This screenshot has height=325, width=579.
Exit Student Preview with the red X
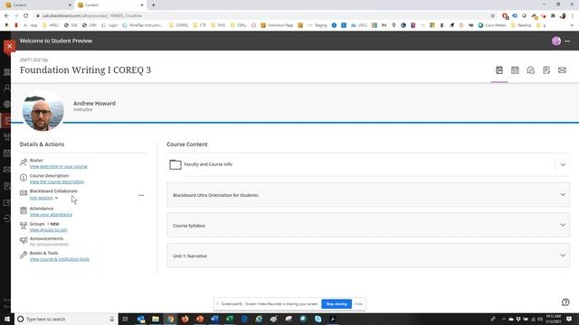9,46
